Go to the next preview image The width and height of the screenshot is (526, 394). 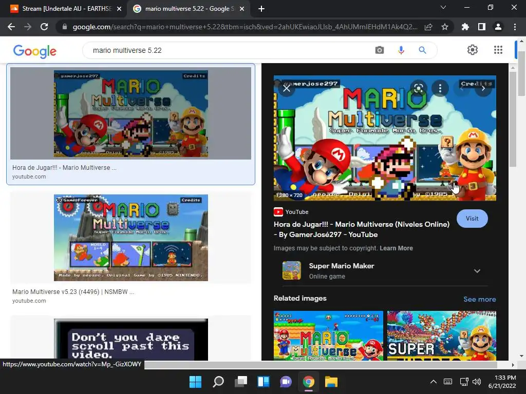coord(483,88)
